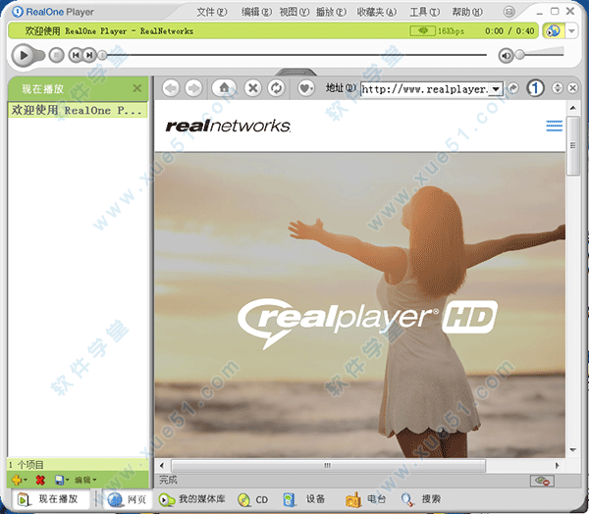Delete item with the red X icon

[40, 480]
